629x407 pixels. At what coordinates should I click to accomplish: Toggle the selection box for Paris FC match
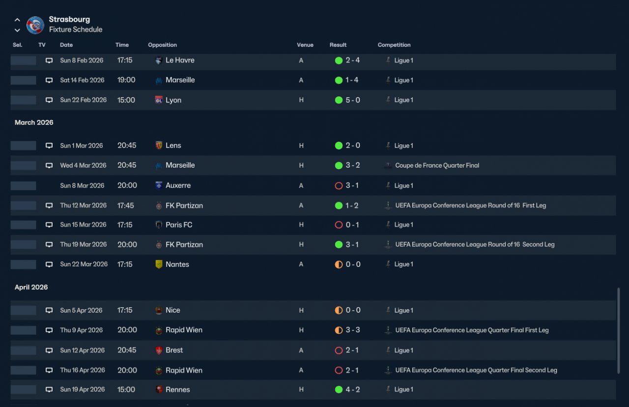click(x=24, y=225)
